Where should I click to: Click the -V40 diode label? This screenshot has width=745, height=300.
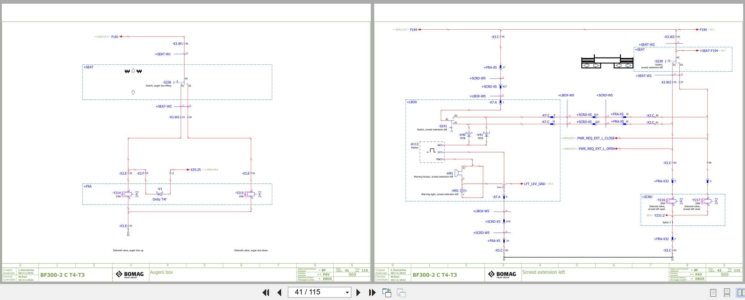coord(462,135)
